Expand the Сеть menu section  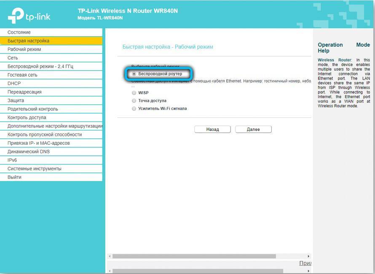coord(13,58)
